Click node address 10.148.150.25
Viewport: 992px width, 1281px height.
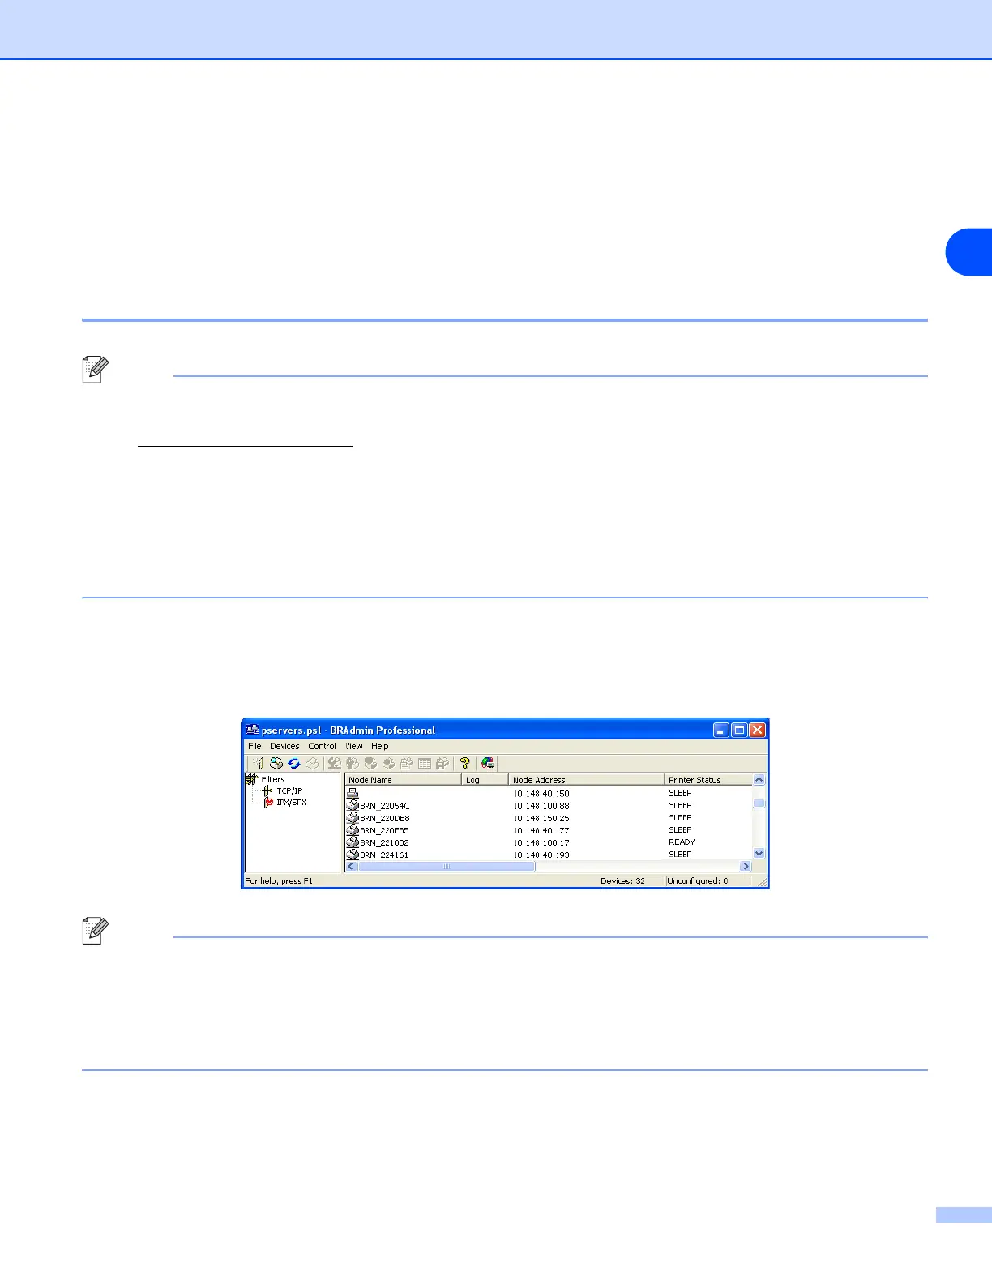pos(541,818)
